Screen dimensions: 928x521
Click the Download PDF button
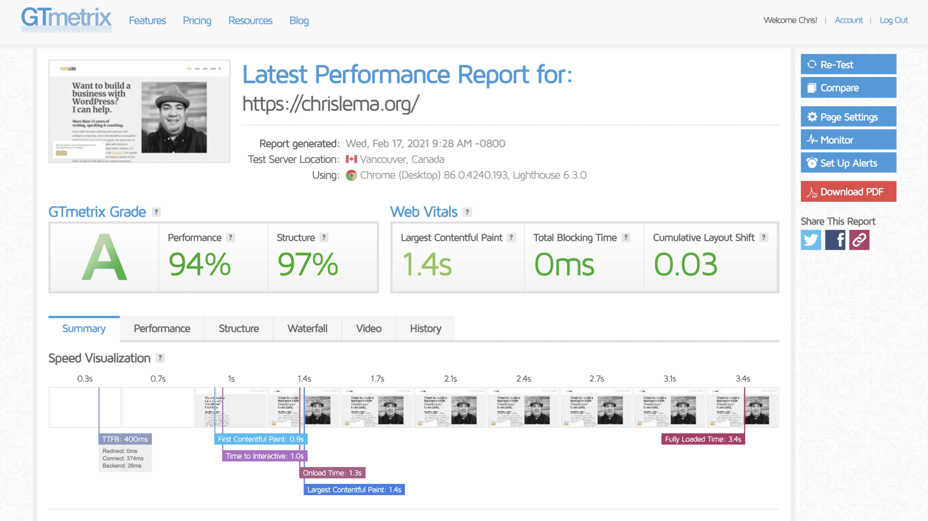(848, 191)
